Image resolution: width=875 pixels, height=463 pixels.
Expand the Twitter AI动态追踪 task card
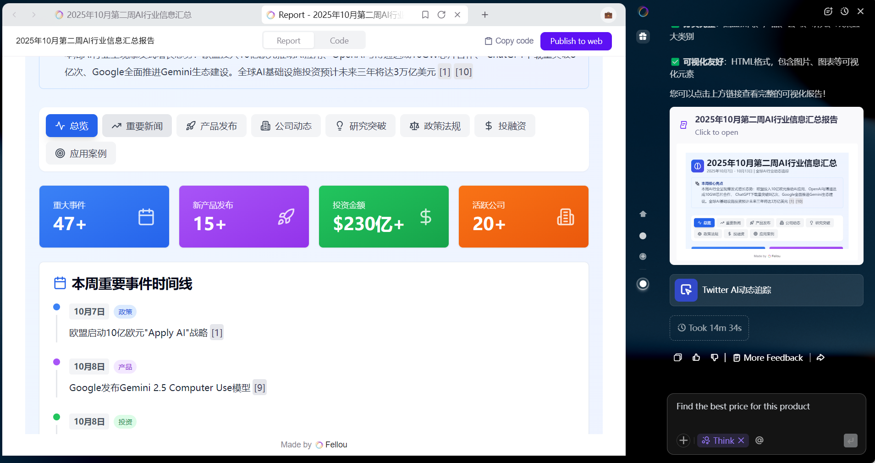coord(766,290)
